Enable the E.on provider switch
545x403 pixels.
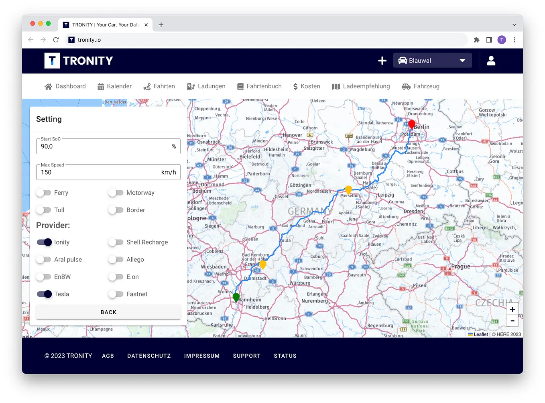point(116,277)
